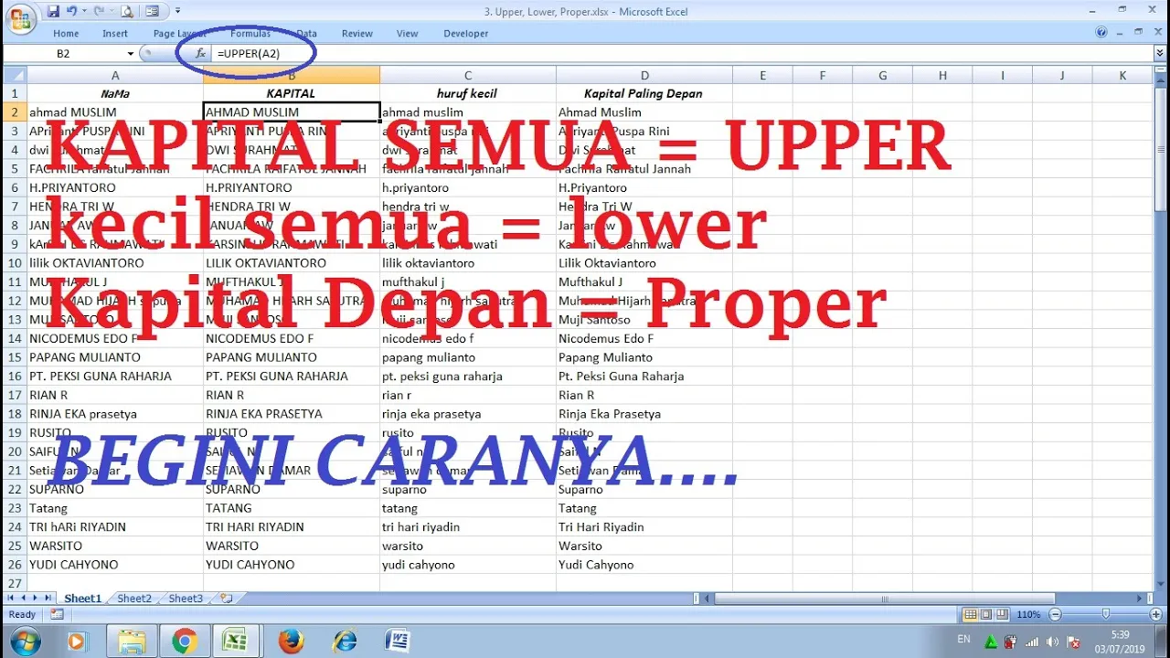
Task: Save the workbook from Quick Access Toolbar
Action: click(53, 12)
